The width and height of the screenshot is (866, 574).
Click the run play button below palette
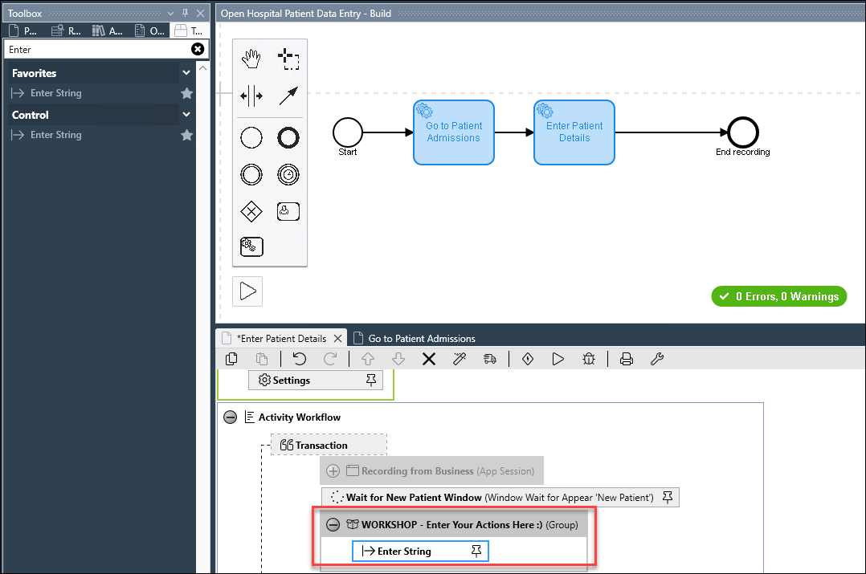[247, 291]
